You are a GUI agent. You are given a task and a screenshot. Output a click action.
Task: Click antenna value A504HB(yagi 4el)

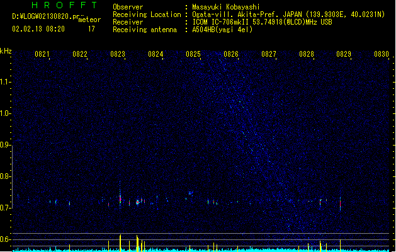click(x=222, y=30)
